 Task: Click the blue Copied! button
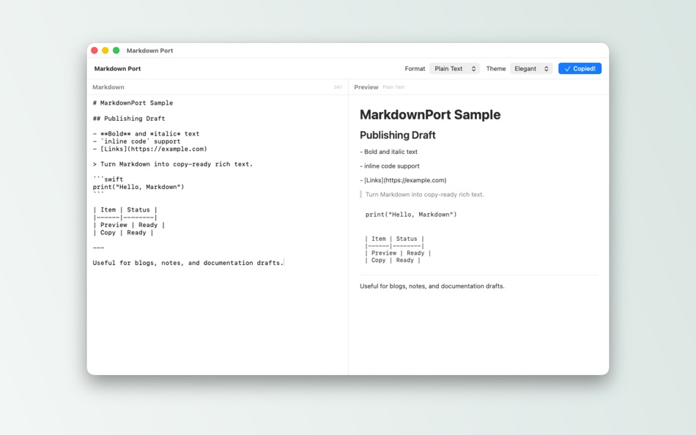pyautogui.click(x=580, y=69)
